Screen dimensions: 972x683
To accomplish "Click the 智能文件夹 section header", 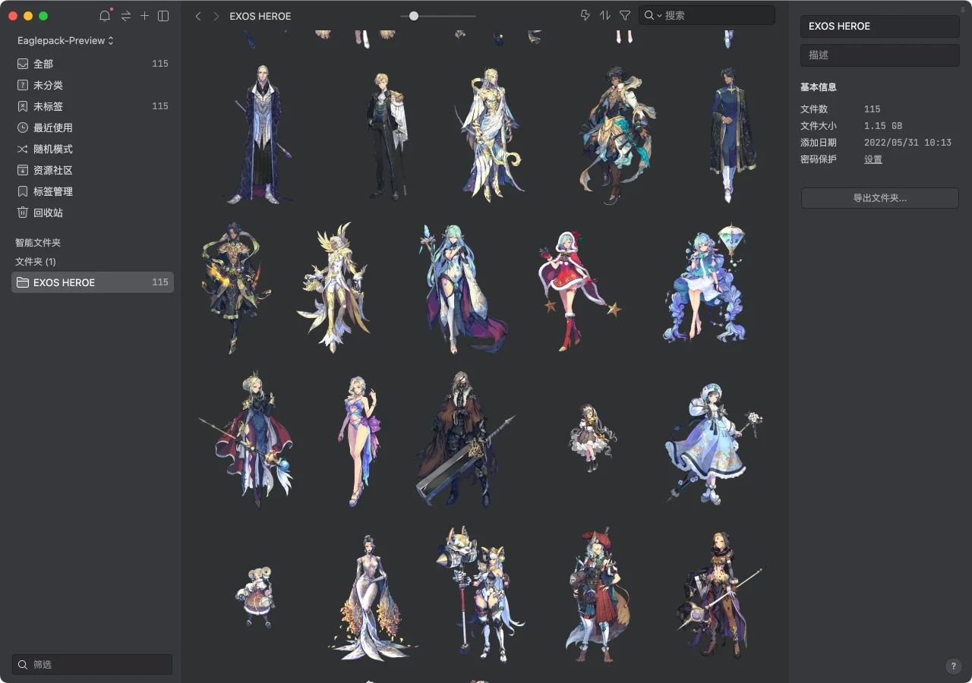I will [x=38, y=243].
